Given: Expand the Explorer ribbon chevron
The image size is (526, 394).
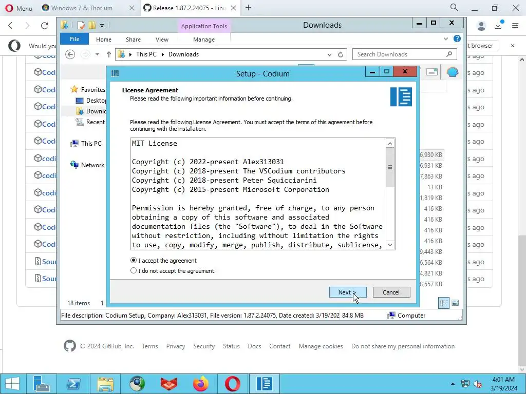Looking at the screenshot, I should pyautogui.click(x=446, y=39).
